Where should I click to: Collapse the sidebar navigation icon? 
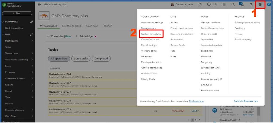tap(39, 5)
